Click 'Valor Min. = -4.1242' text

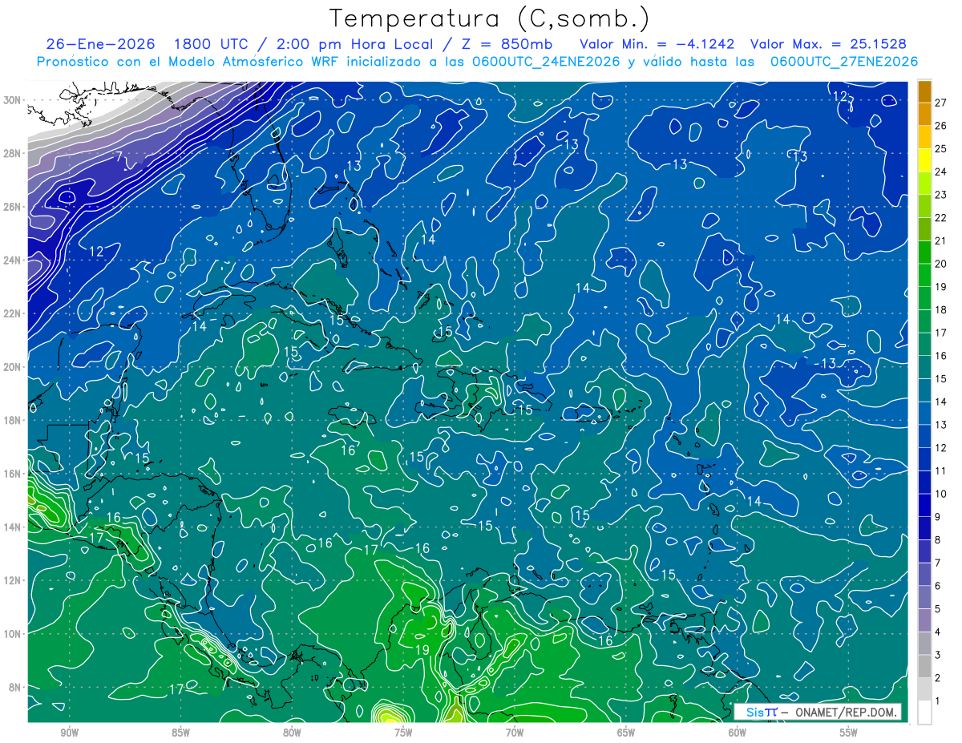[657, 44]
